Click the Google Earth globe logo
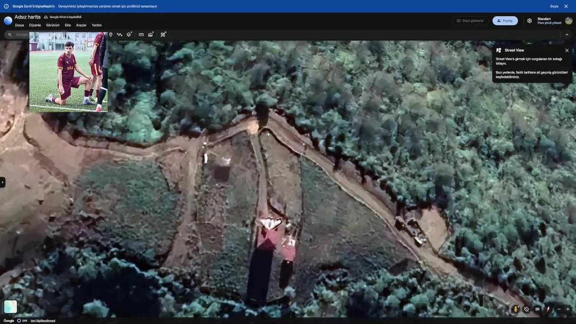Image resolution: width=576 pixels, height=324 pixels. point(8,20)
